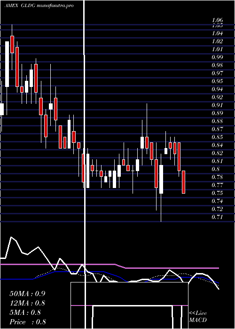Image resolution: width=235 pixels, height=329 pixels.
Task: Click the 0.81 price axis label
Action: [217, 161]
